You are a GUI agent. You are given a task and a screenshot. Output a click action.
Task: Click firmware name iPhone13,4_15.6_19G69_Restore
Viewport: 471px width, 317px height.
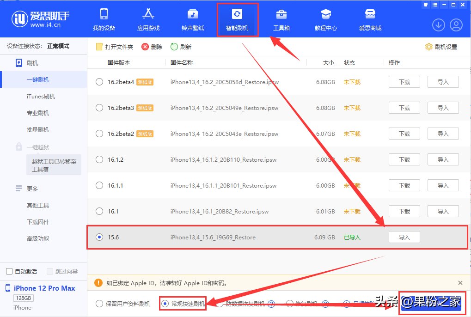[x=213, y=237]
